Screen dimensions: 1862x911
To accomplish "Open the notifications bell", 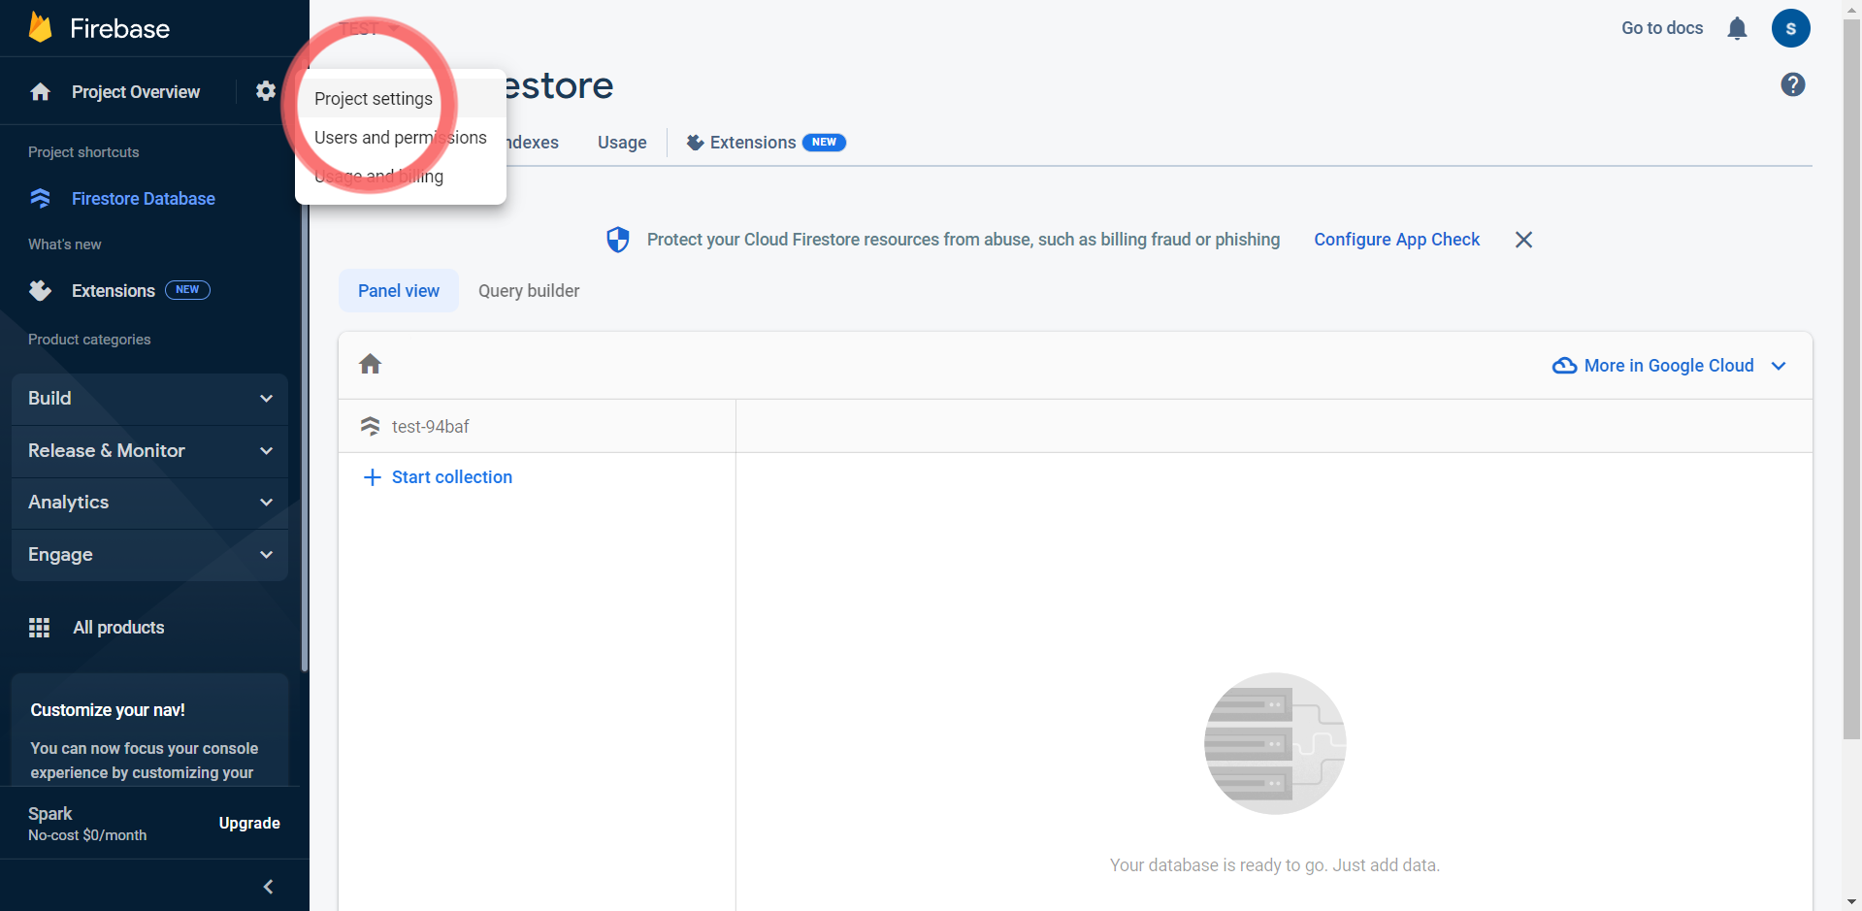I will pos(1737,28).
